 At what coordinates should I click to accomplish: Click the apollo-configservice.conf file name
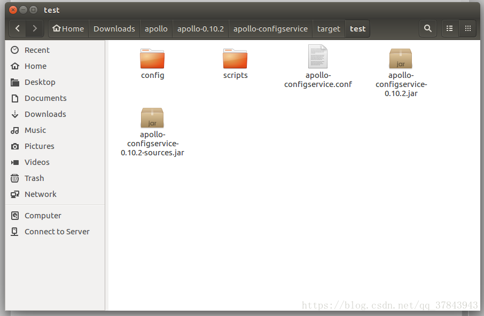point(318,80)
